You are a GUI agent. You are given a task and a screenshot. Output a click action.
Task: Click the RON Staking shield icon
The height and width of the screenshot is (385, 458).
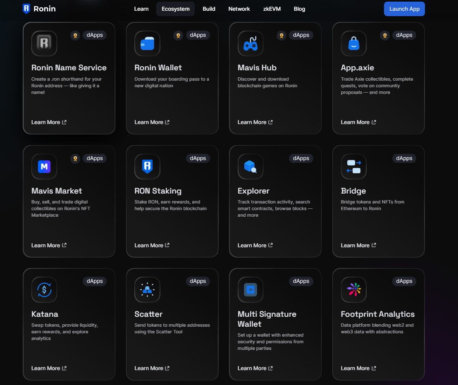tap(147, 167)
